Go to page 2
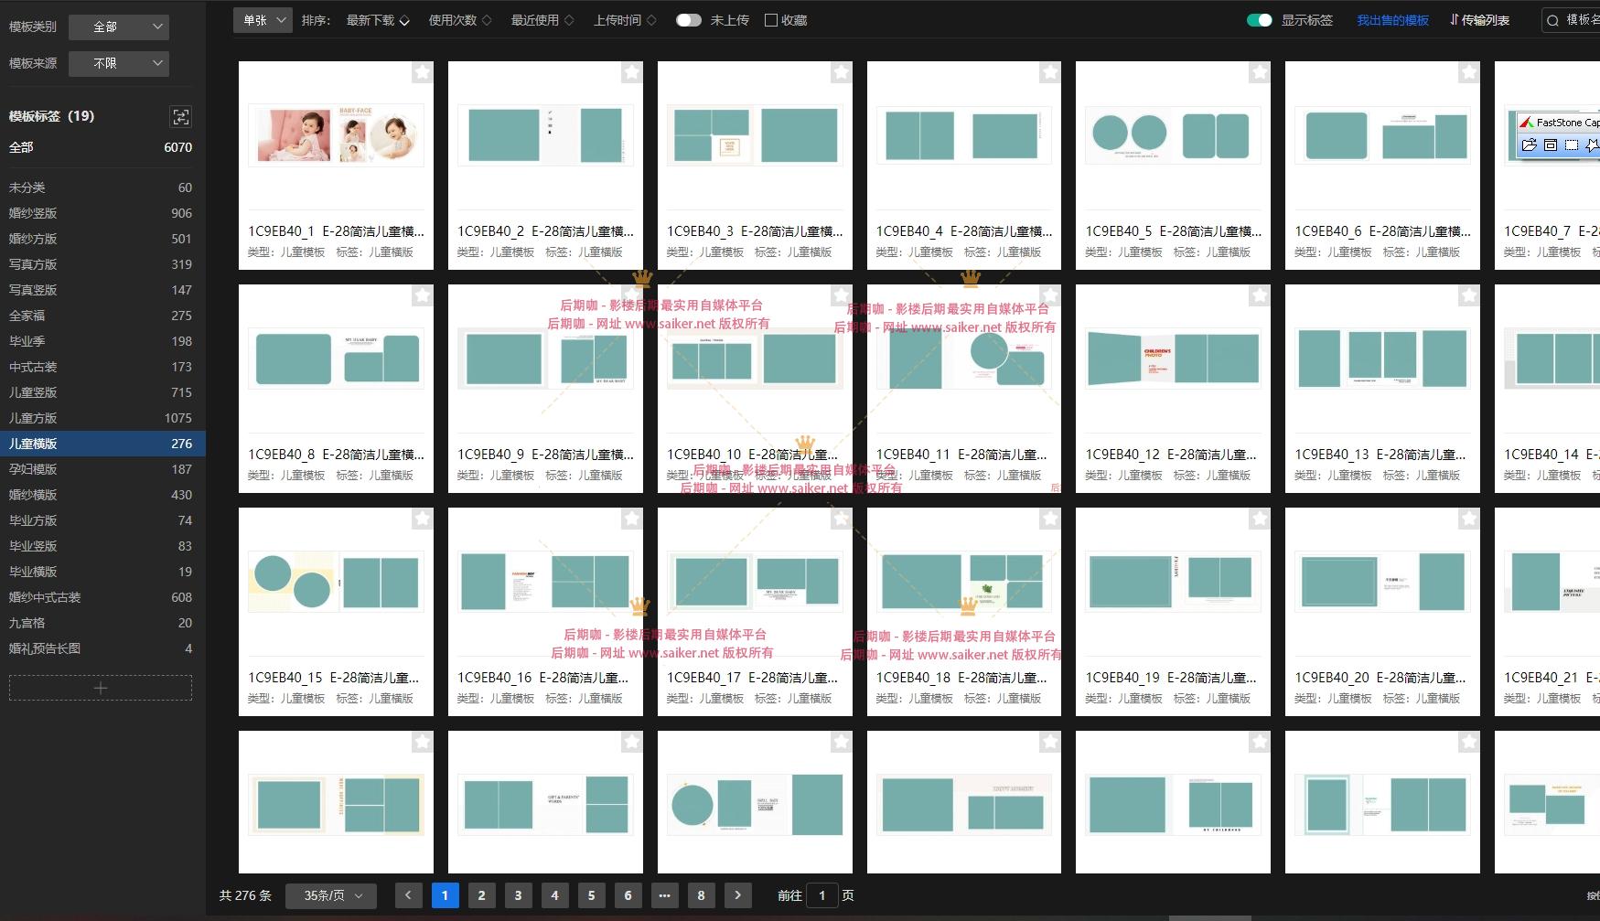 coord(481,895)
